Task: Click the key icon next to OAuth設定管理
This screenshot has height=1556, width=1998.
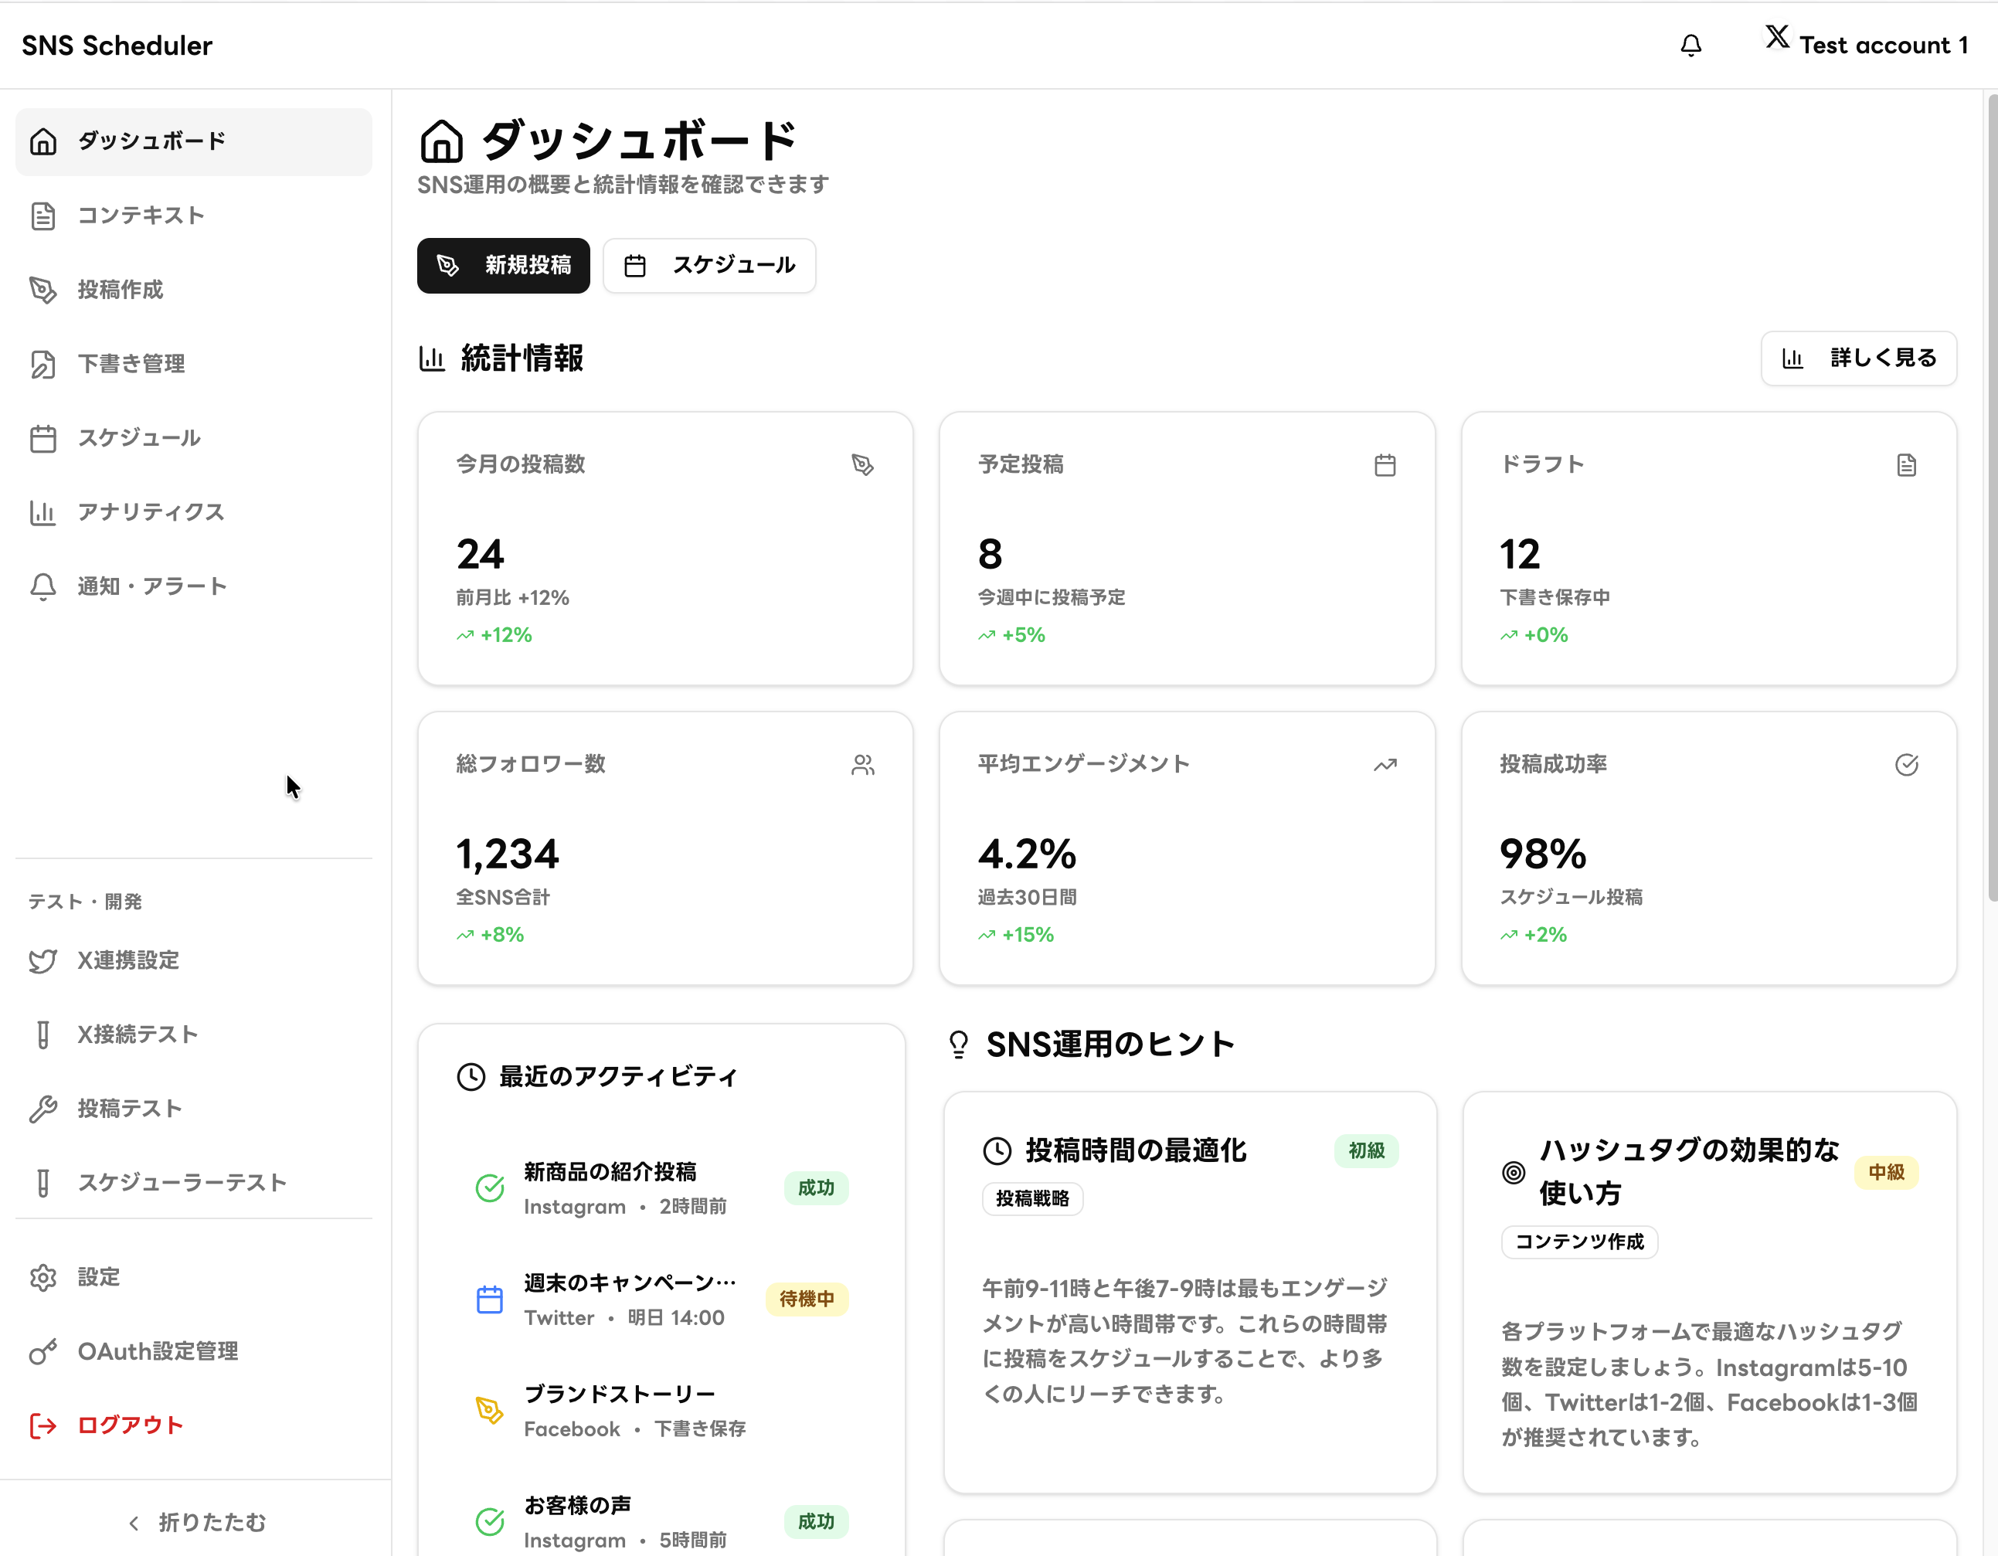Action: click(43, 1351)
